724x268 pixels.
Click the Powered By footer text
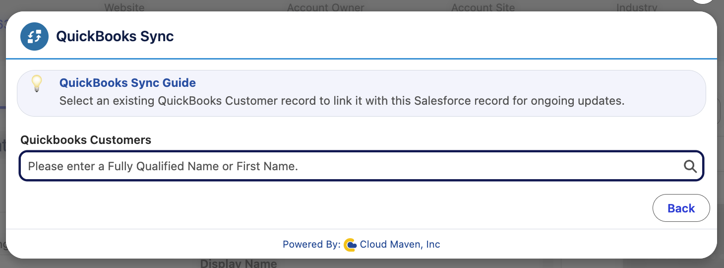[311, 244]
